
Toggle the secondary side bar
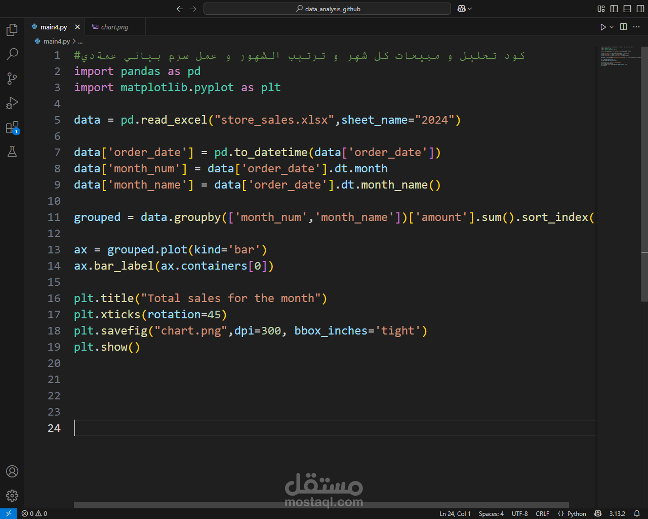(640, 9)
